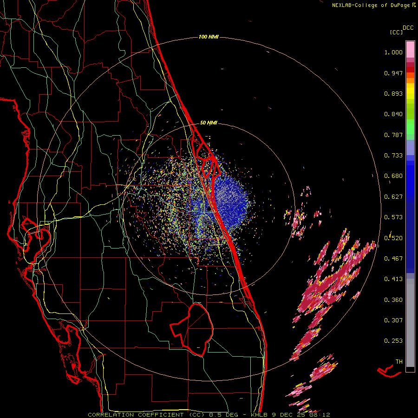Screen dimensions: 418x418
Task: Click the 100 NMI range ring label
Action: [209, 37]
